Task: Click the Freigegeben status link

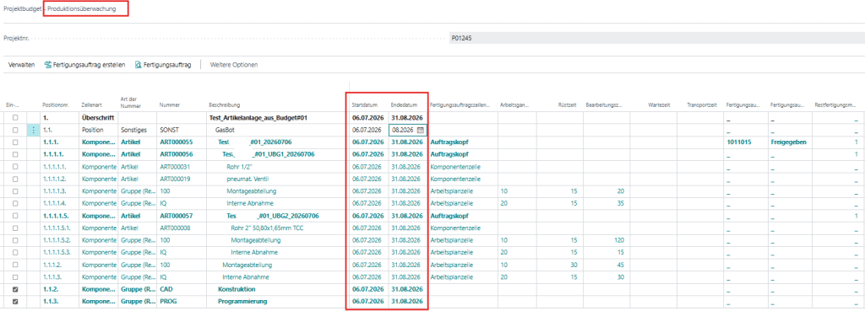Action: click(788, 142)
